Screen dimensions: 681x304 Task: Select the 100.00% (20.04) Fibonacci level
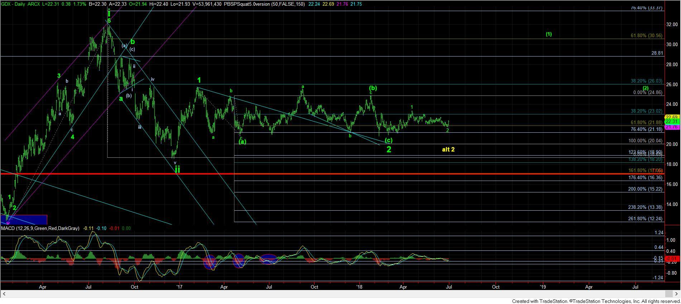pyautogui.click(x=645, y=141)
